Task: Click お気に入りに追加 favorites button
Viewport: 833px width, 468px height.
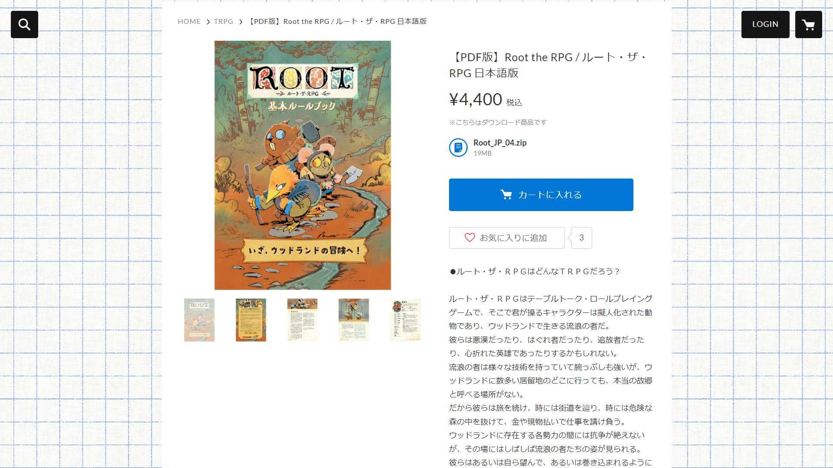Action: (507, 238)
